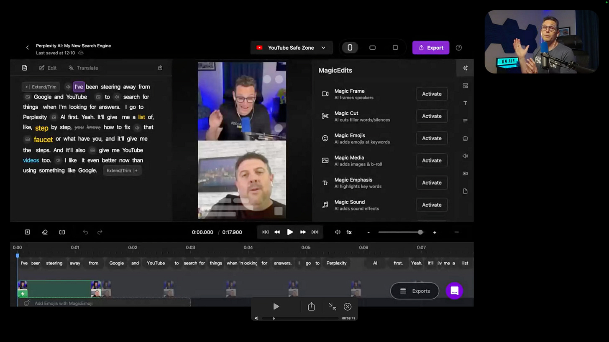609x342 pixels.
Task: Click the download transcript icon
Action: [160, 68]
